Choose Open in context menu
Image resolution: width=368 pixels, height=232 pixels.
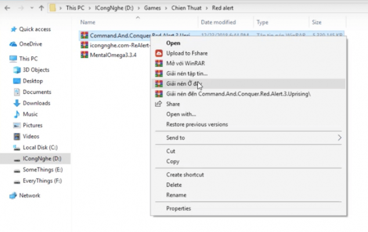pyautogui.click(x=173, y=43)
